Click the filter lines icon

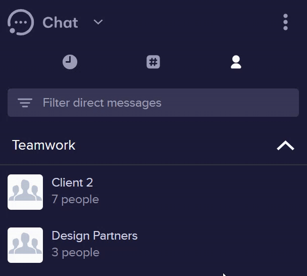point(25,103)
